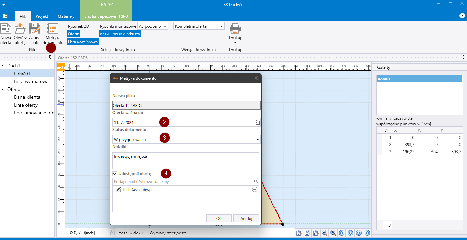Toggle the Oferta print section
This screenshot has width=467, height=240.
(73, 34)
